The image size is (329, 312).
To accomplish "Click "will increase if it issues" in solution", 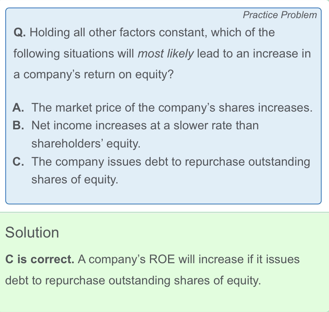I will click(x=239, y=260).
